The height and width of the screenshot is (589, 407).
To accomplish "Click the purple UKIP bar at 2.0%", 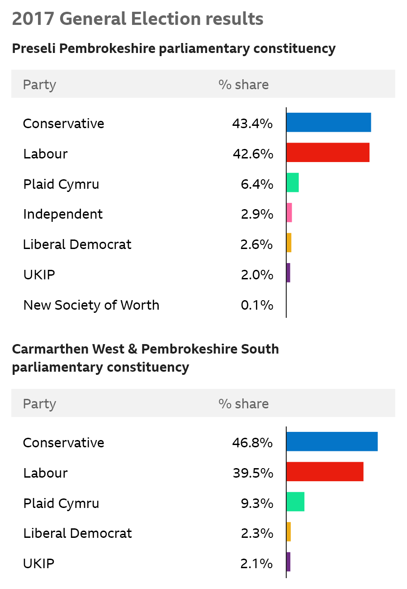I will coord(289,273).
